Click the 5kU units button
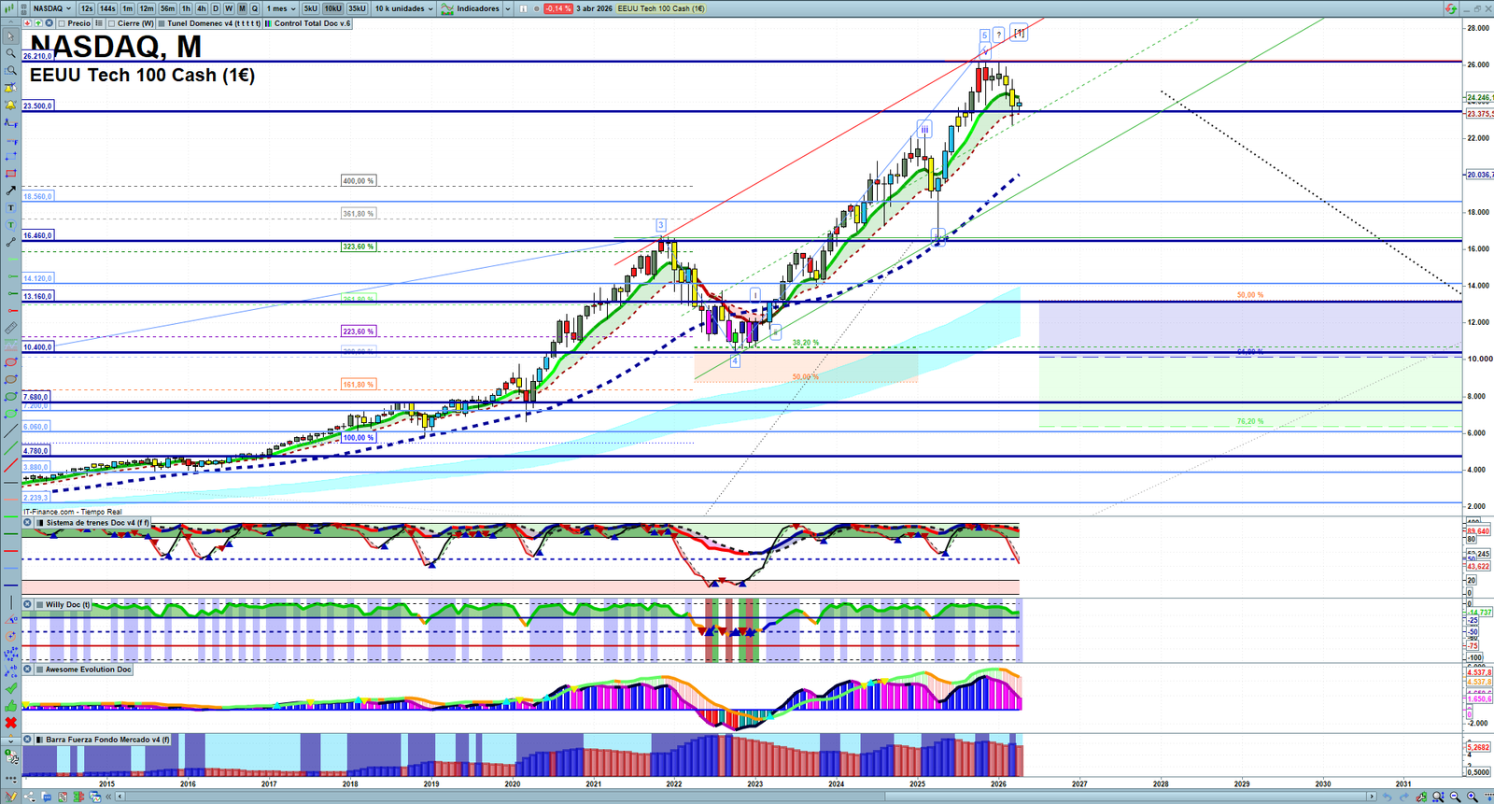The height and width of the screenshot is (804, 1494). [x=311, y=8]
